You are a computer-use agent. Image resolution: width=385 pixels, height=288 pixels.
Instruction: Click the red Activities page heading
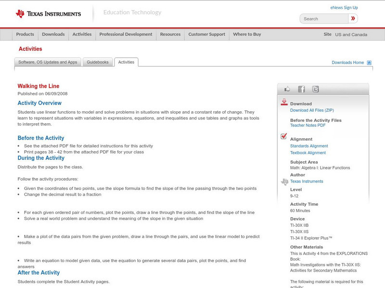click(30, 49)
